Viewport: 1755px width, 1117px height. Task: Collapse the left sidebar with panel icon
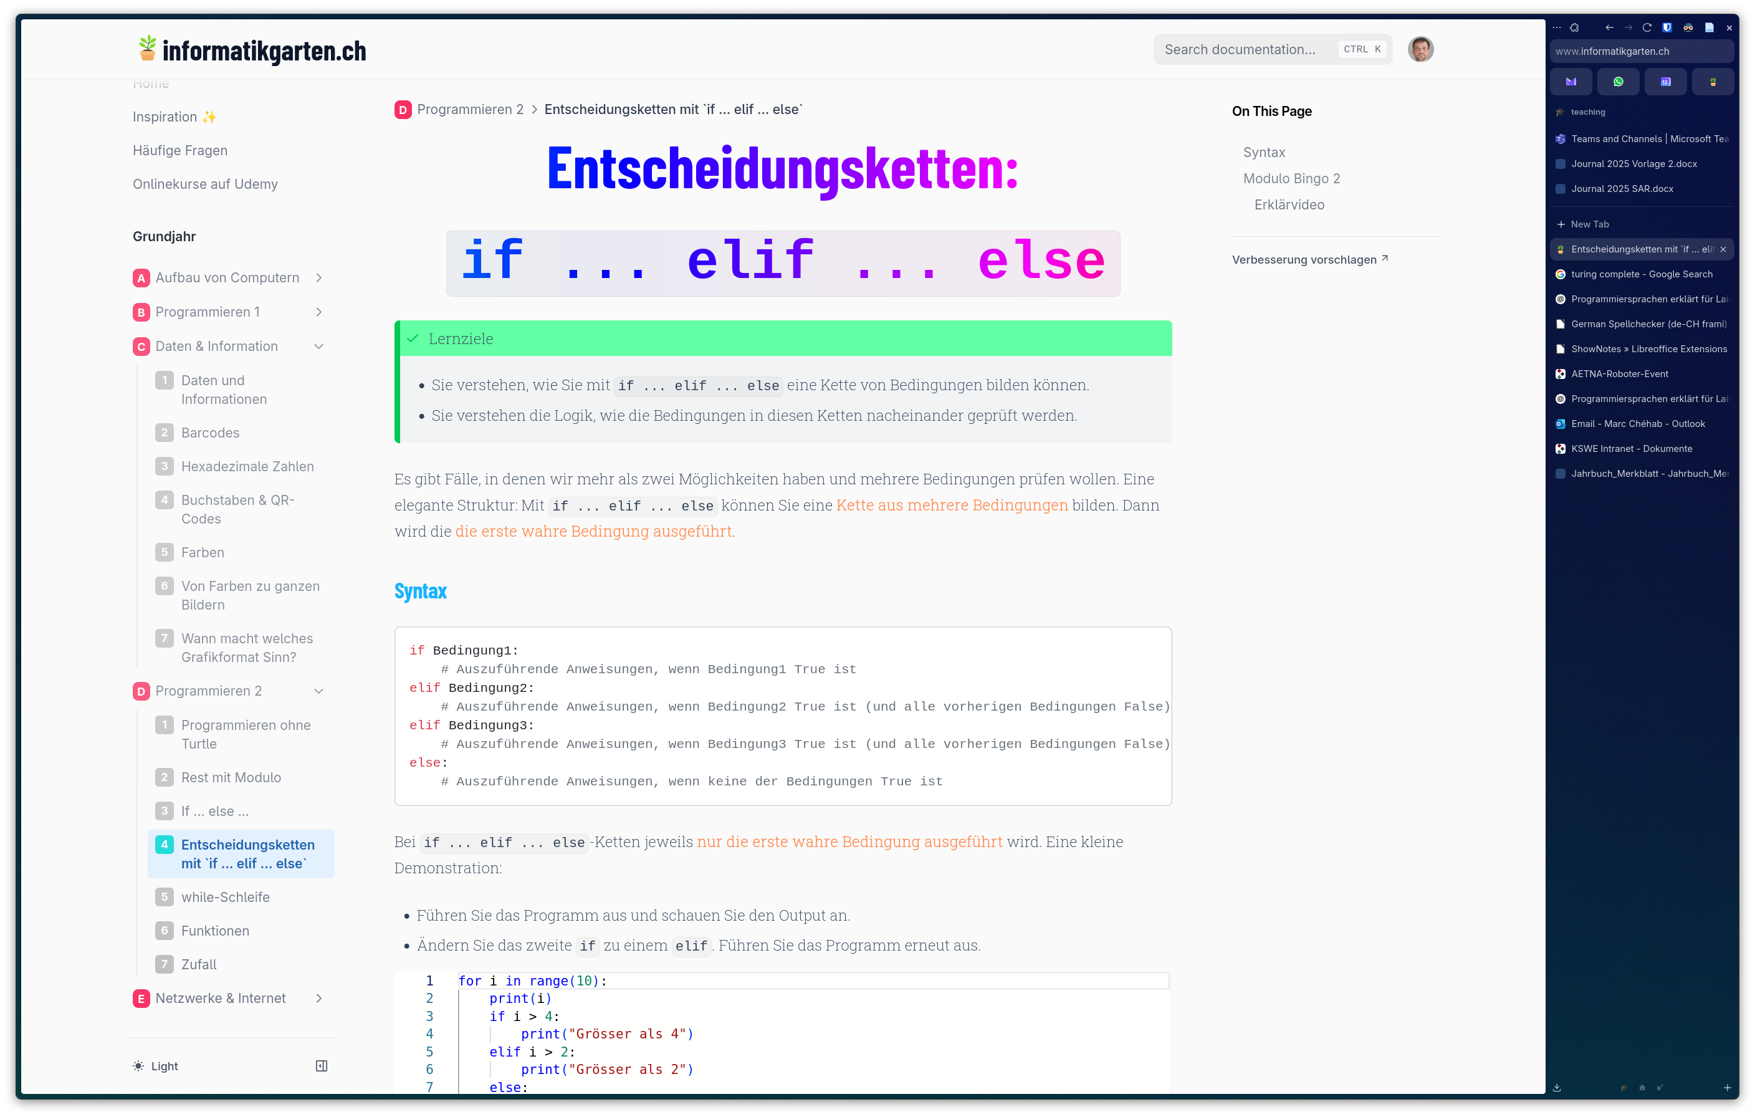tap(322, 1066)
